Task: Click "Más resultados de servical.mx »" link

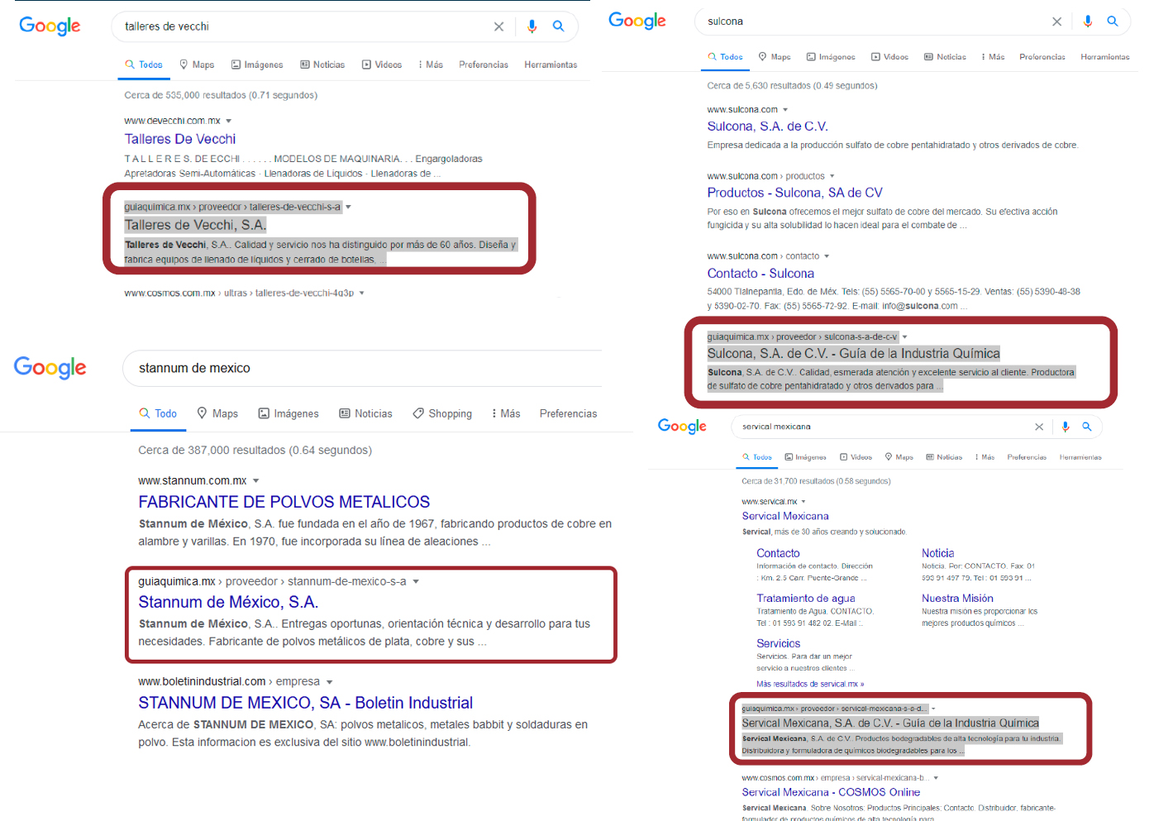Action: click(x=810, y=684)
